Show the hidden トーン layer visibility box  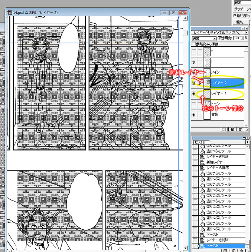pyautogui.click(x=194, y=104)
